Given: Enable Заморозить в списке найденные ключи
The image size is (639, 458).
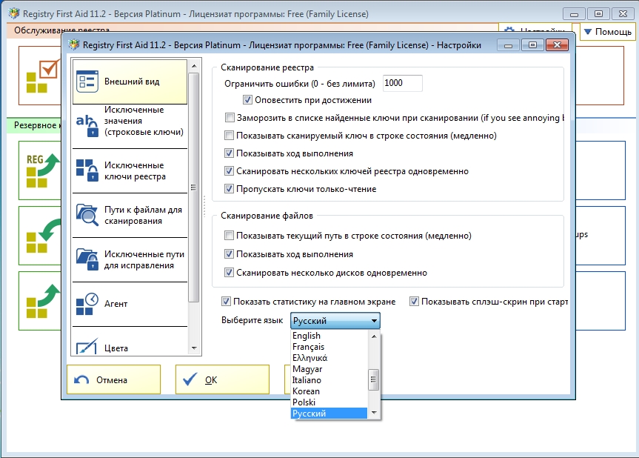Looking at the screenshot, I should click(230, 117).
